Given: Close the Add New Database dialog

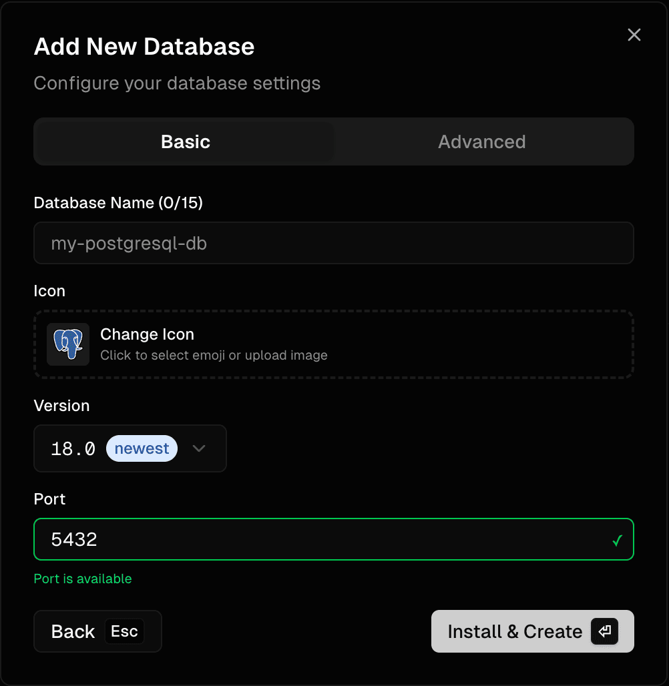Looking at the screenshot, I should click(x=634, y=35).
